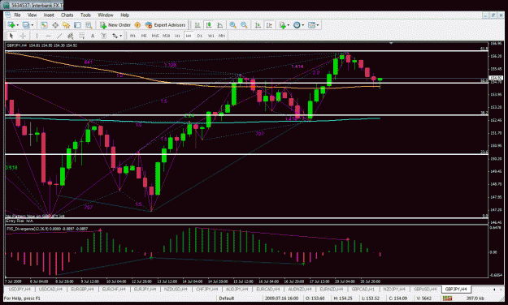The image size is (508, 305).
Task: Expand the Arrows dropdown arrow
Action: coord(121,36)
